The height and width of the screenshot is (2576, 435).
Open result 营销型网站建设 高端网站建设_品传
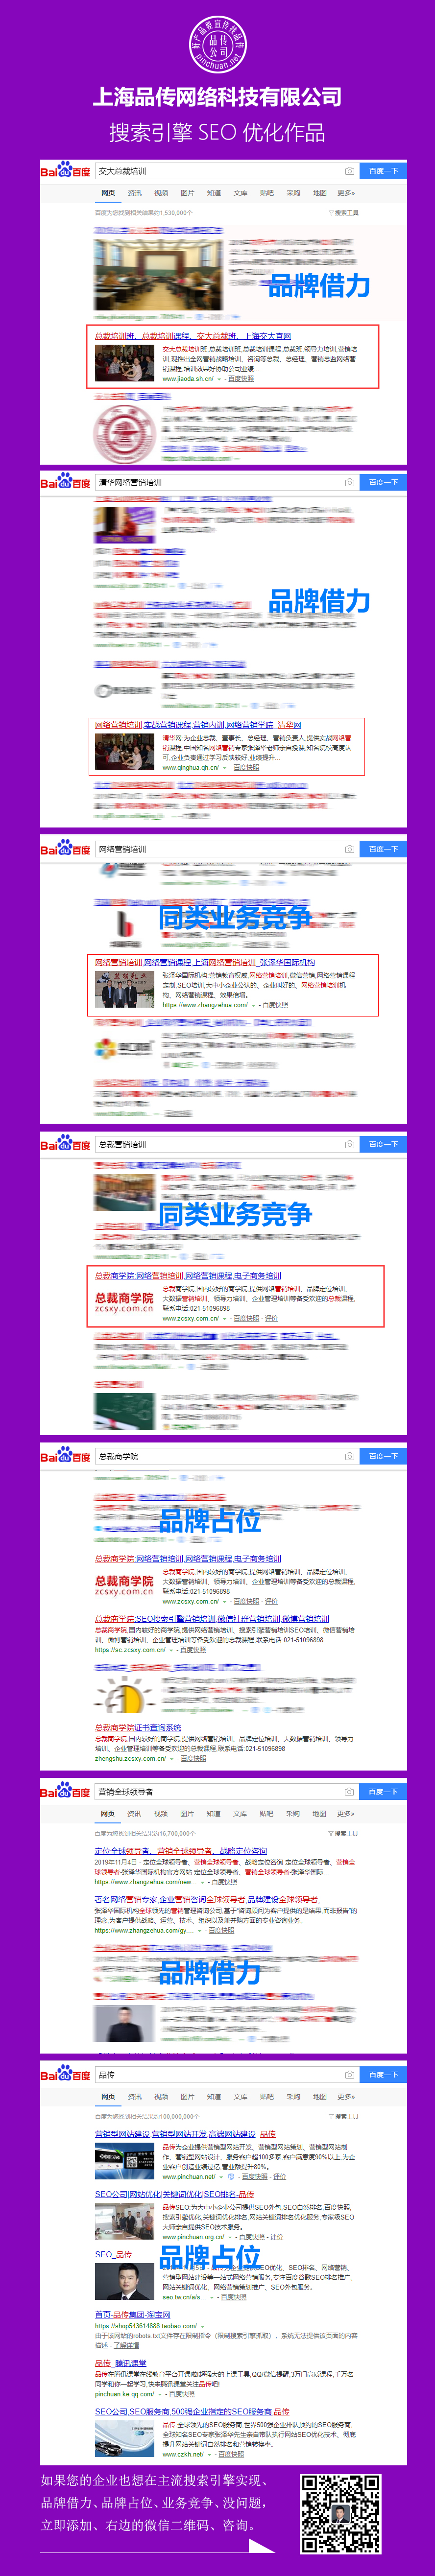185,2134
